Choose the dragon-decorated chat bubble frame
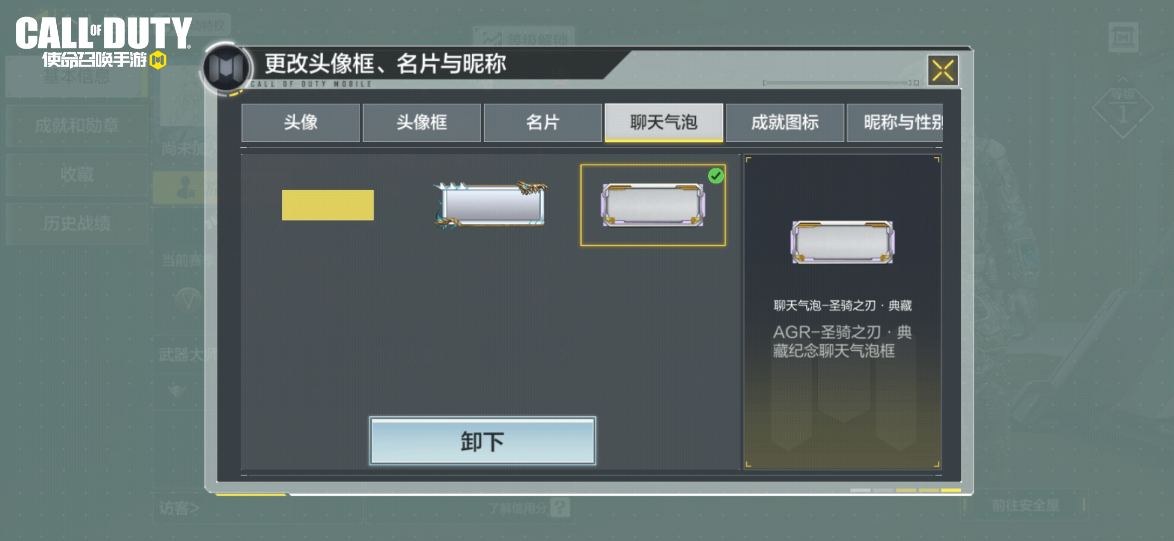The image size is (1174, 541). [491, 205]
